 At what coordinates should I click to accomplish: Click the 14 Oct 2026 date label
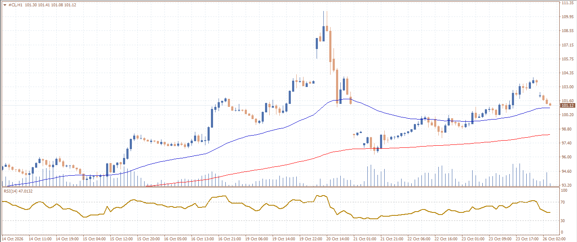point(13,239)
